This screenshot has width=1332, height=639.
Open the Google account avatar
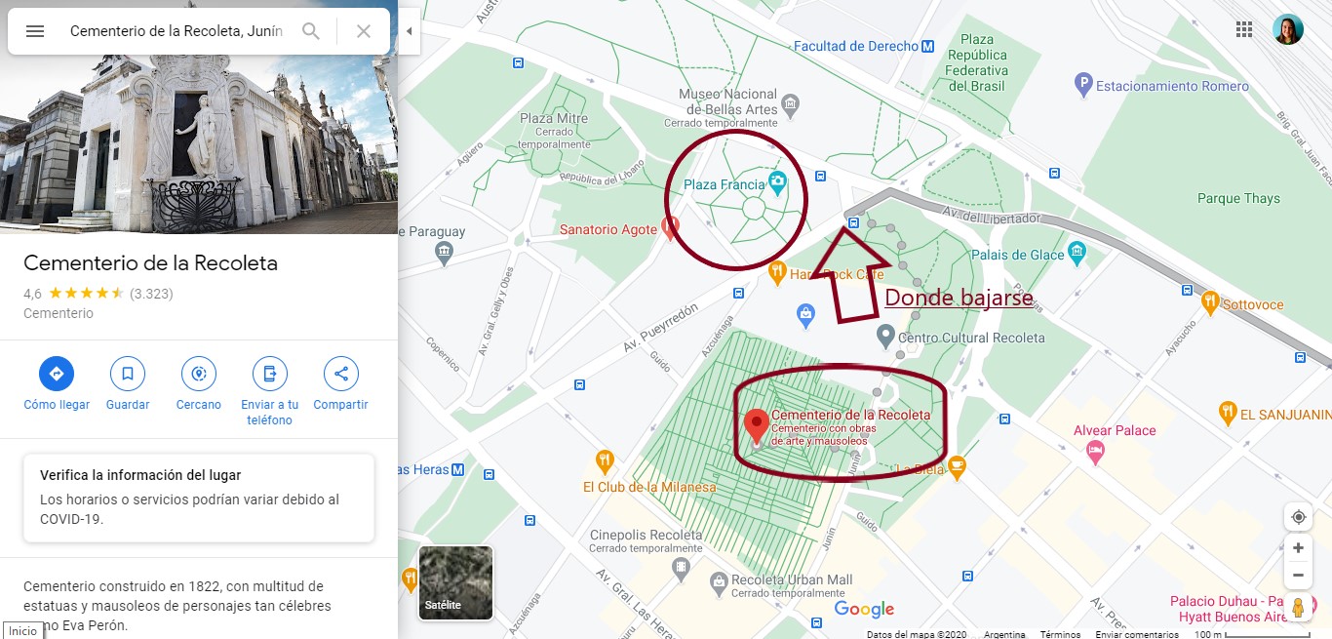[1288, 29]
